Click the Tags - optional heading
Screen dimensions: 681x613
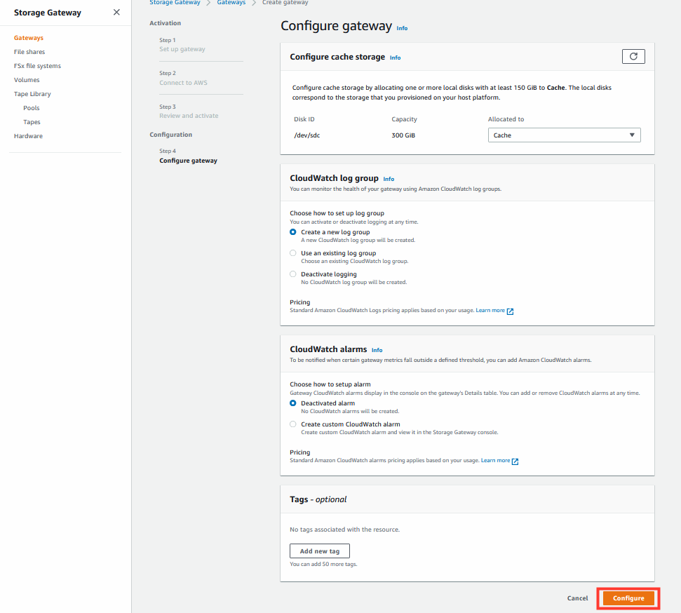(x=318, y=499)
